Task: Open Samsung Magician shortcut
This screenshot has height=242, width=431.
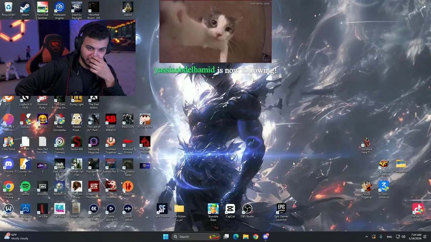Action: pyautogui.click(x=94, y=145)
